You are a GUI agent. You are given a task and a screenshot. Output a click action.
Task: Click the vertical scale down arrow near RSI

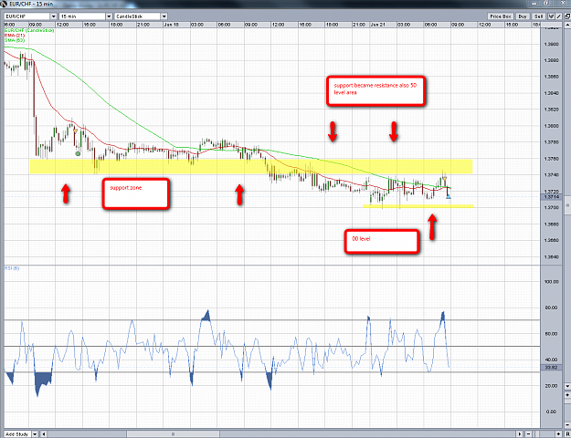[567, 386]
